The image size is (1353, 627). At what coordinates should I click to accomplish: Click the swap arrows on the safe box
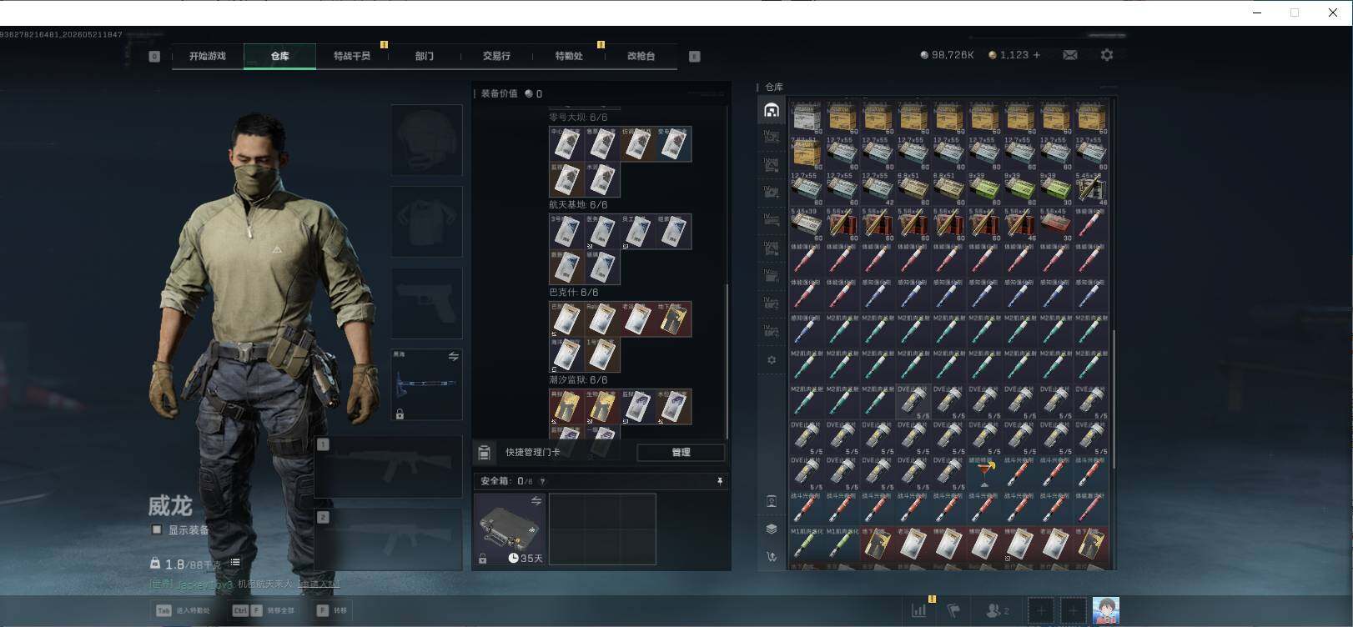(x=536, y=500)
